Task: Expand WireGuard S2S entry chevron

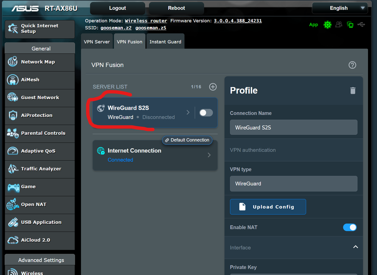Action: click(188, 112)
